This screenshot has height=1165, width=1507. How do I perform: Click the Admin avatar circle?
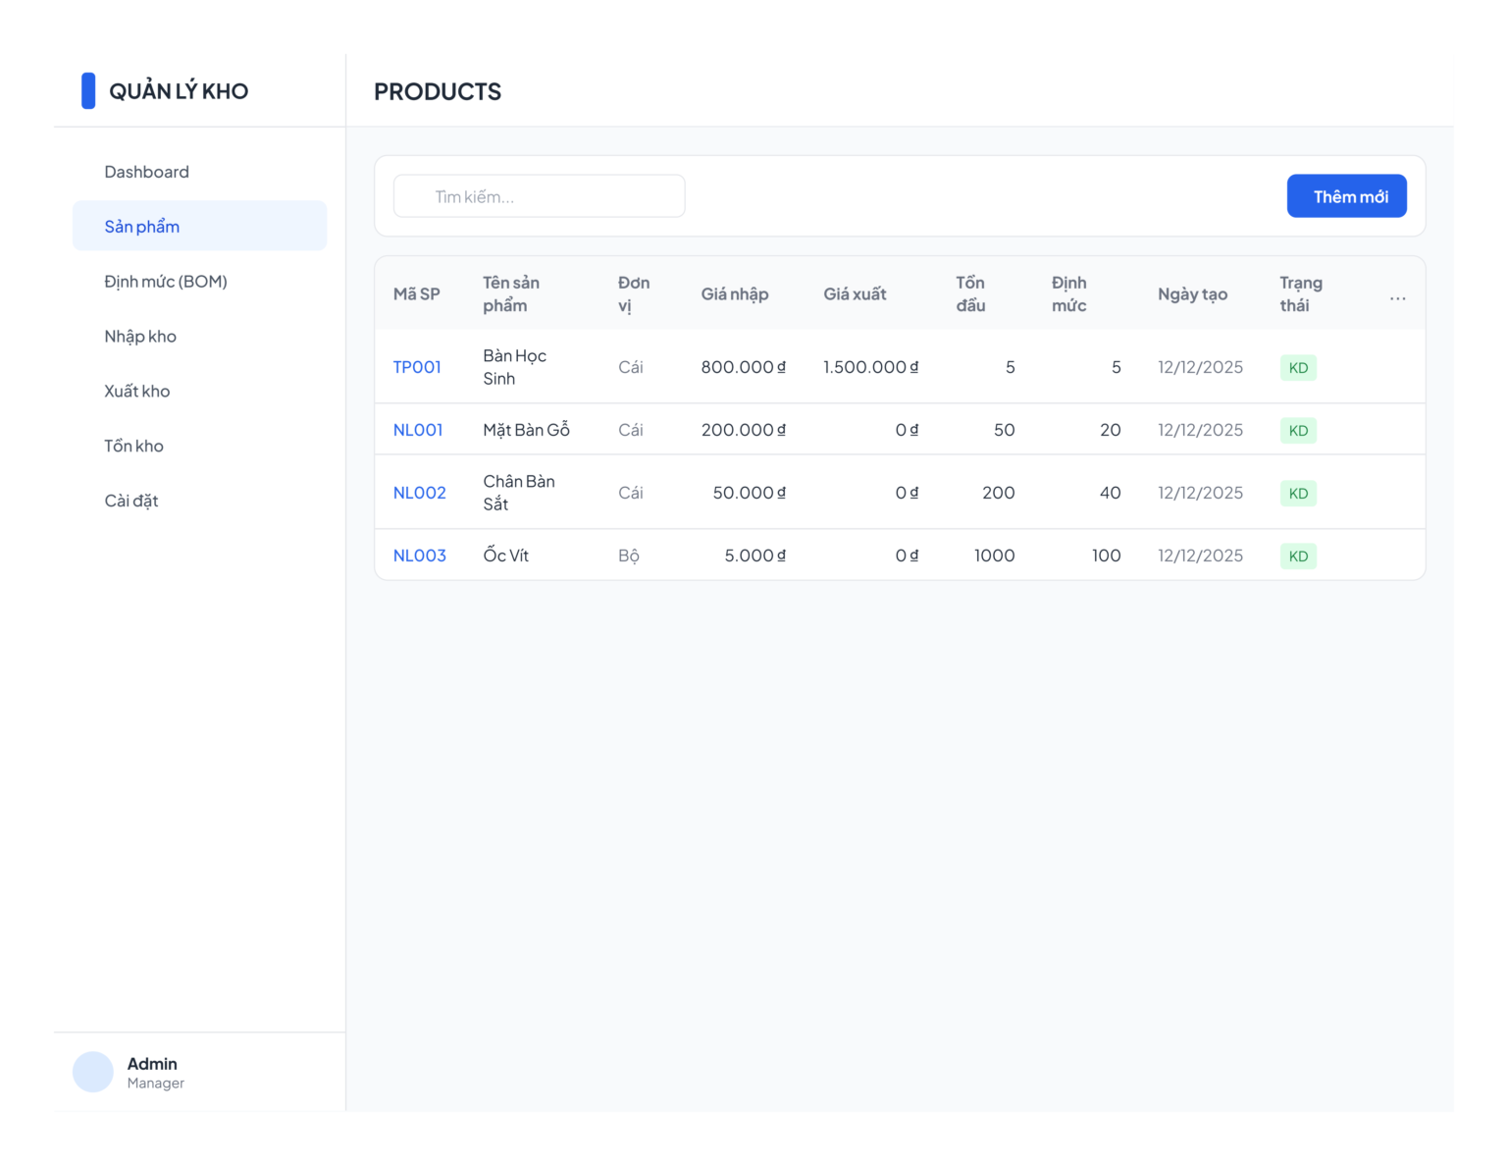tap(93, 1072)
